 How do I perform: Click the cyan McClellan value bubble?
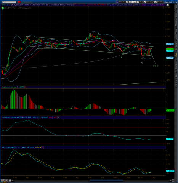coord(170,139)
